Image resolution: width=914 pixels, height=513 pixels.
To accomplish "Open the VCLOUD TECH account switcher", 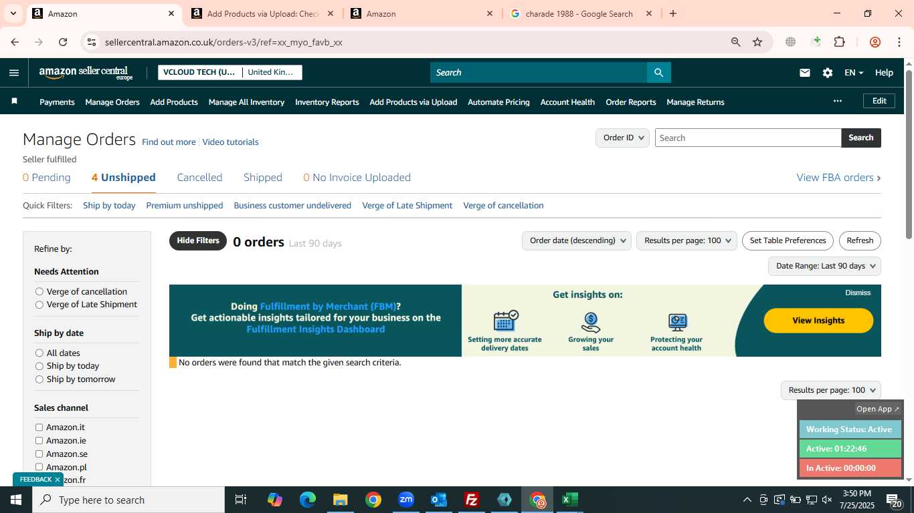I will click(x=199, y=72).
